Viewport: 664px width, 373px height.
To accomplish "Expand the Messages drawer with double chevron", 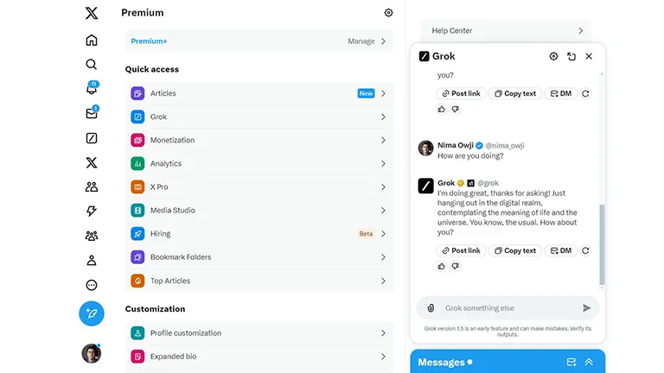I will click(x=589, y=362).
